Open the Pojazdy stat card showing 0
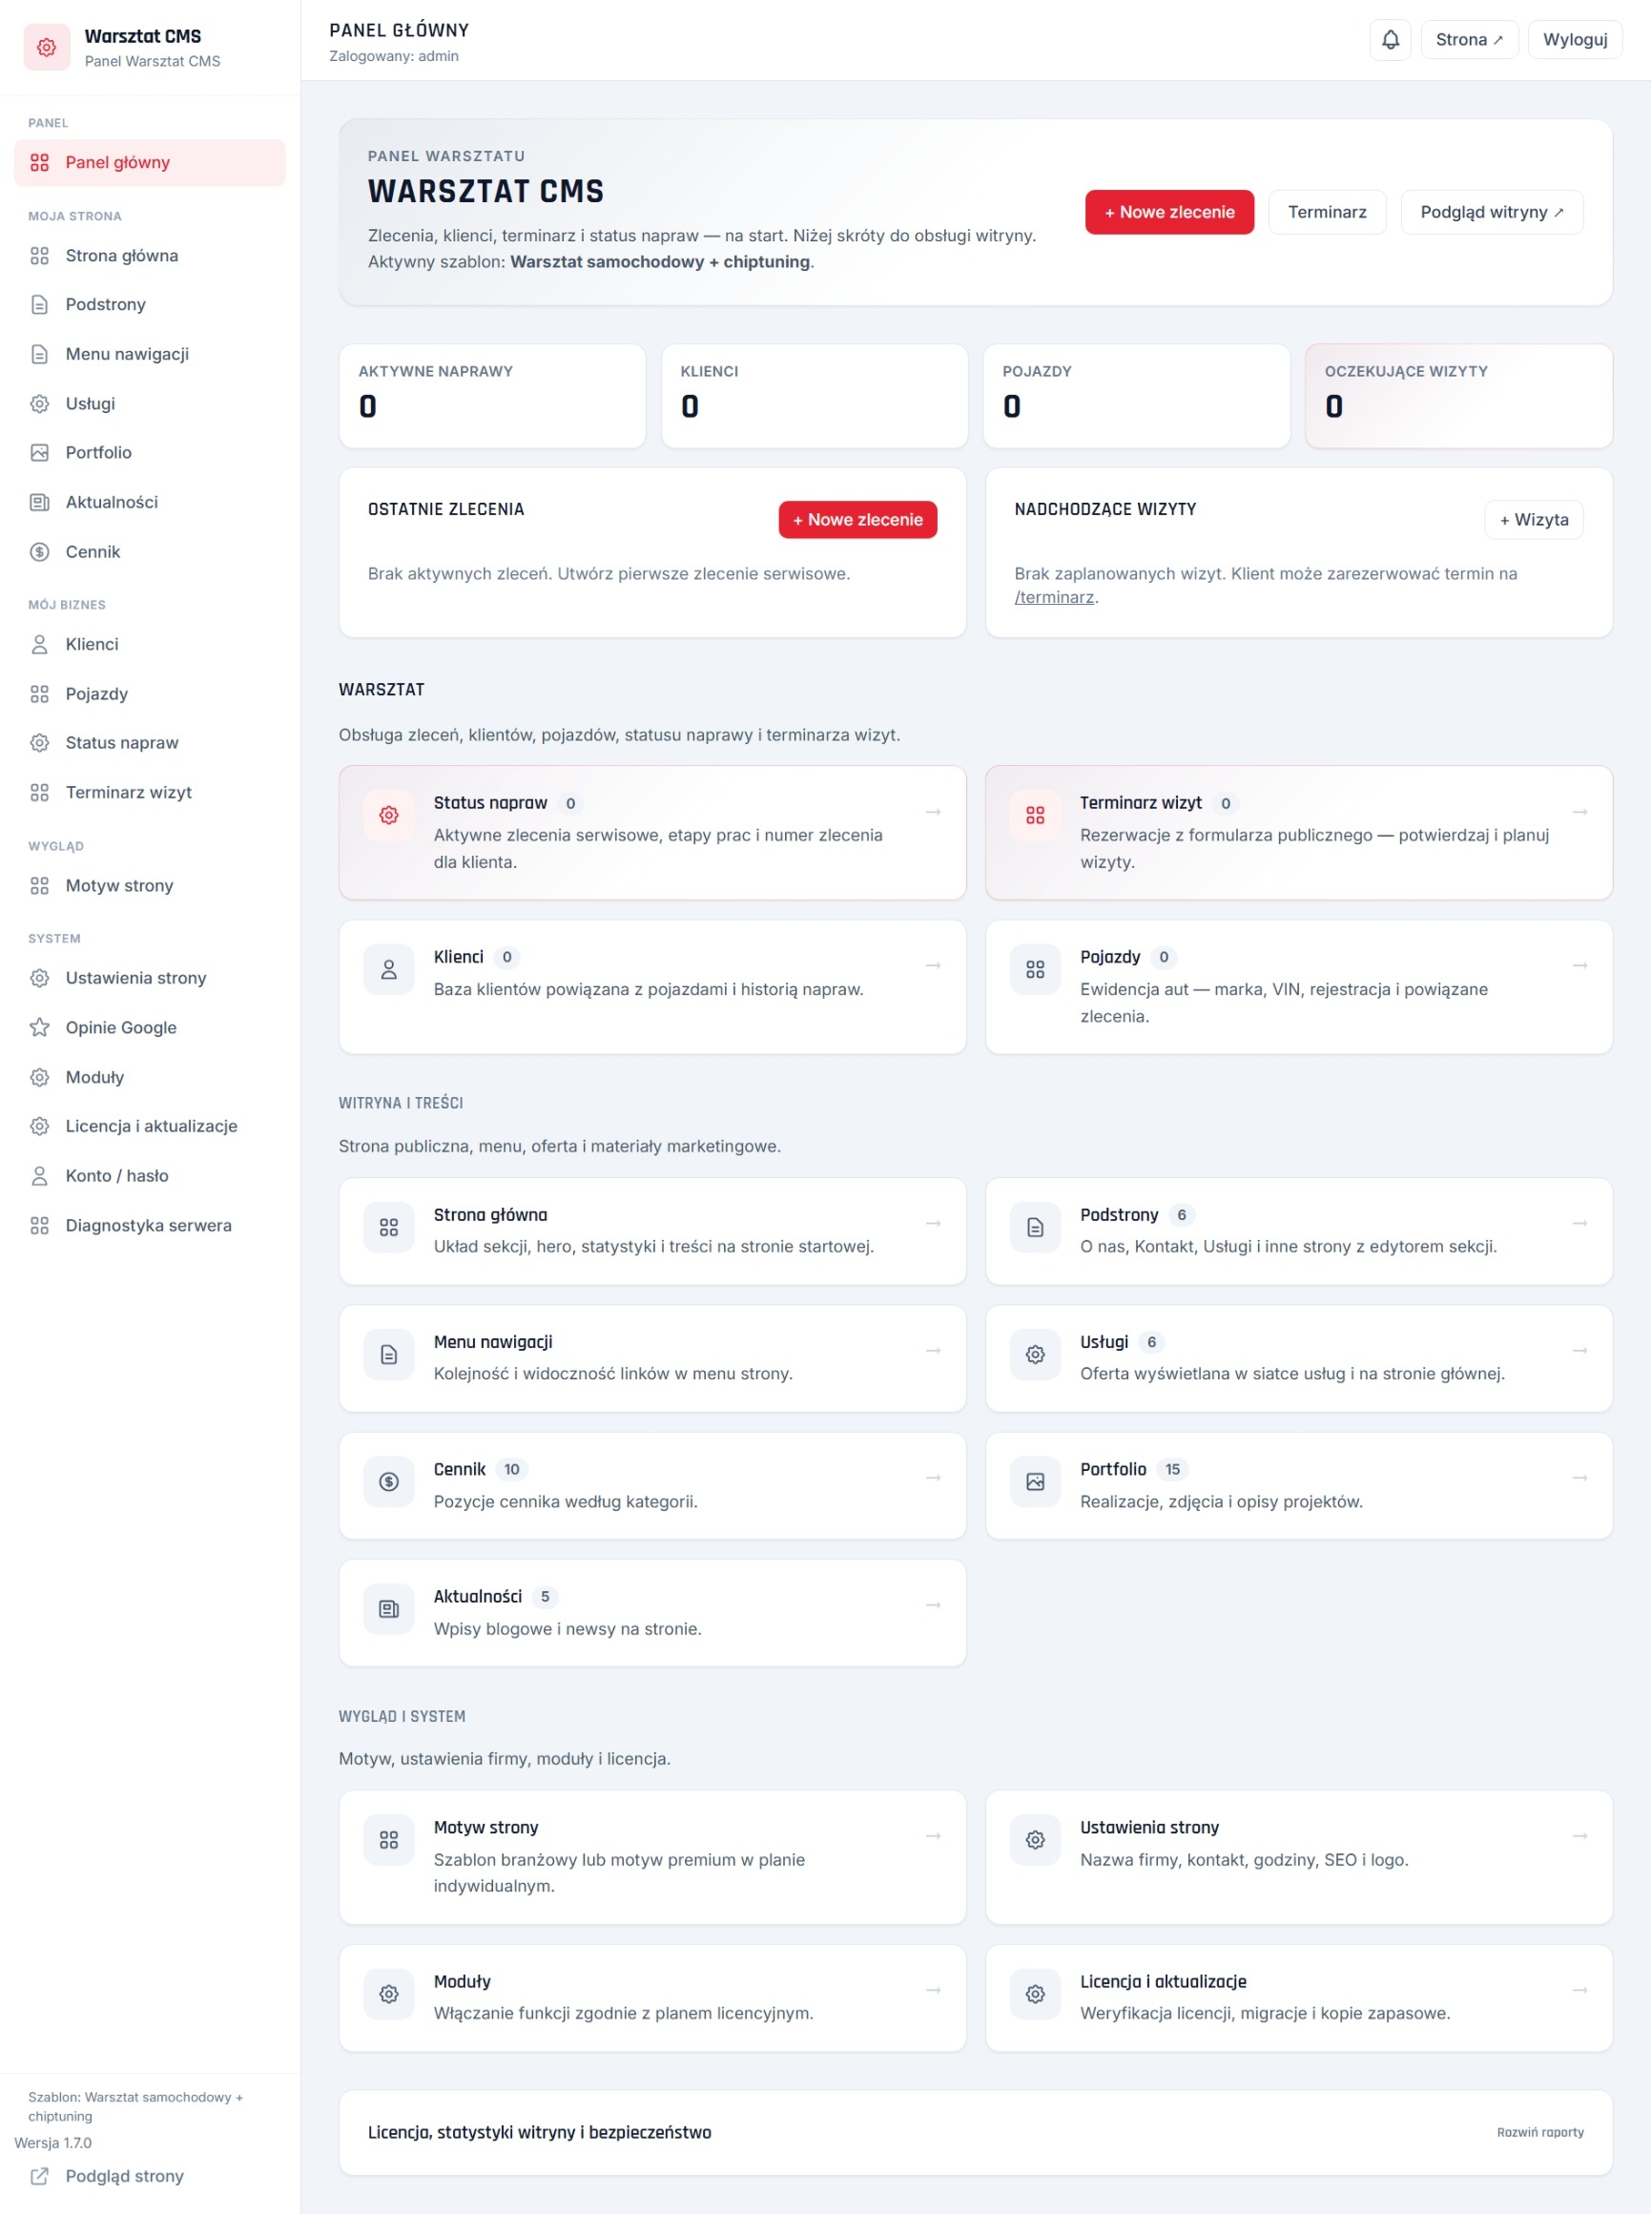1651x2214 pixels. tap(1136, 397)
